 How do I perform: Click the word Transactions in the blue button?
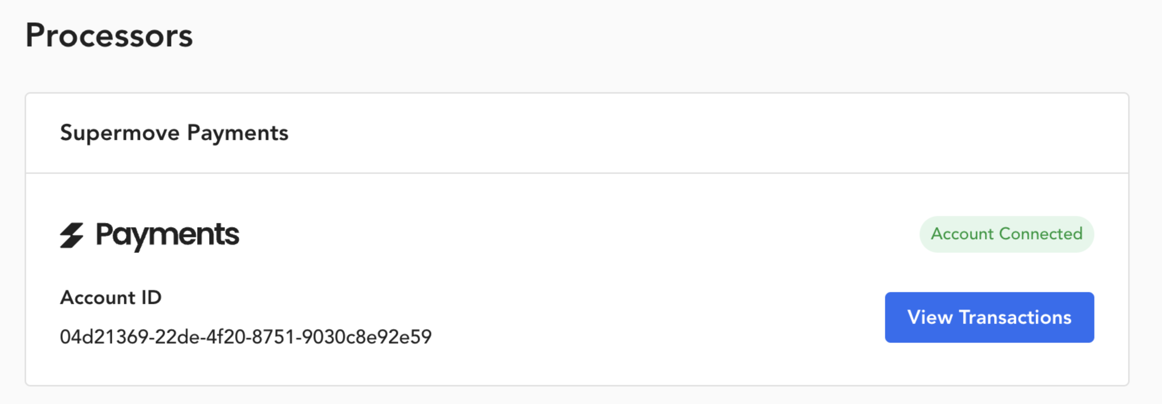pos(1015,317)
